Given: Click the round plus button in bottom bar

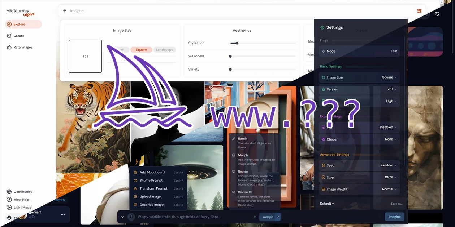Looking at the screenshot, I should pyautogui.click(x=131, y=217).
